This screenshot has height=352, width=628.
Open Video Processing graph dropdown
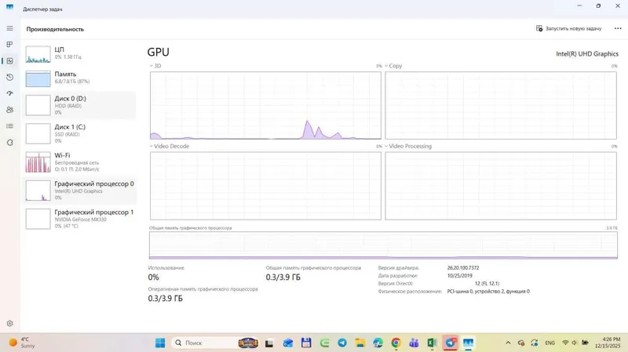click(x=408, y=147)
